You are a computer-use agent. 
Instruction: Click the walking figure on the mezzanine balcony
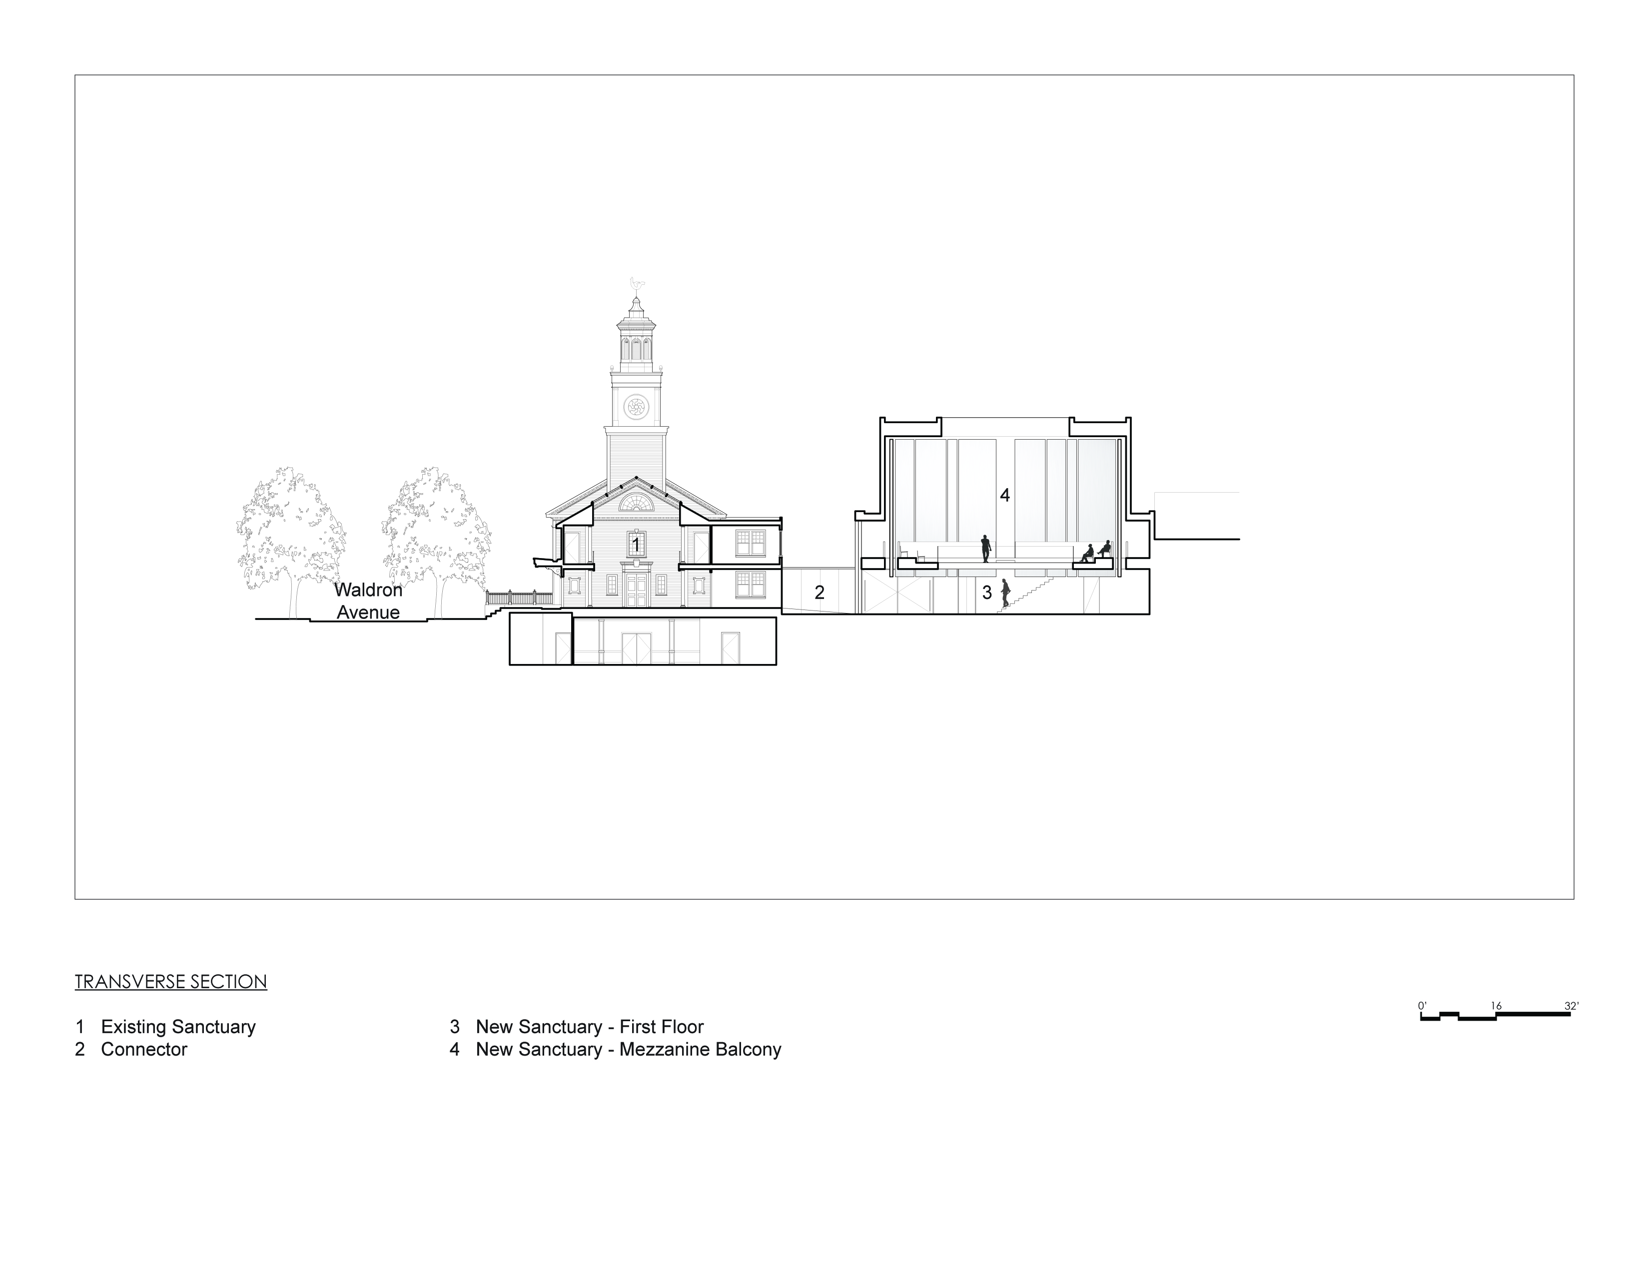click(x=986, y=550)
